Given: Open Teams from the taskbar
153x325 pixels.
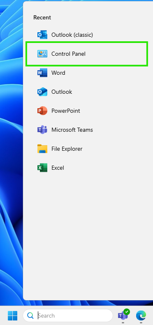Looking at the screenshot, I should 123,315.
